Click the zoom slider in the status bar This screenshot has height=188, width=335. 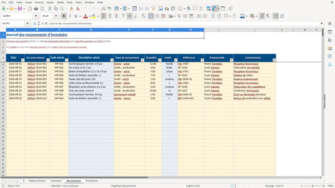(312, 186)
